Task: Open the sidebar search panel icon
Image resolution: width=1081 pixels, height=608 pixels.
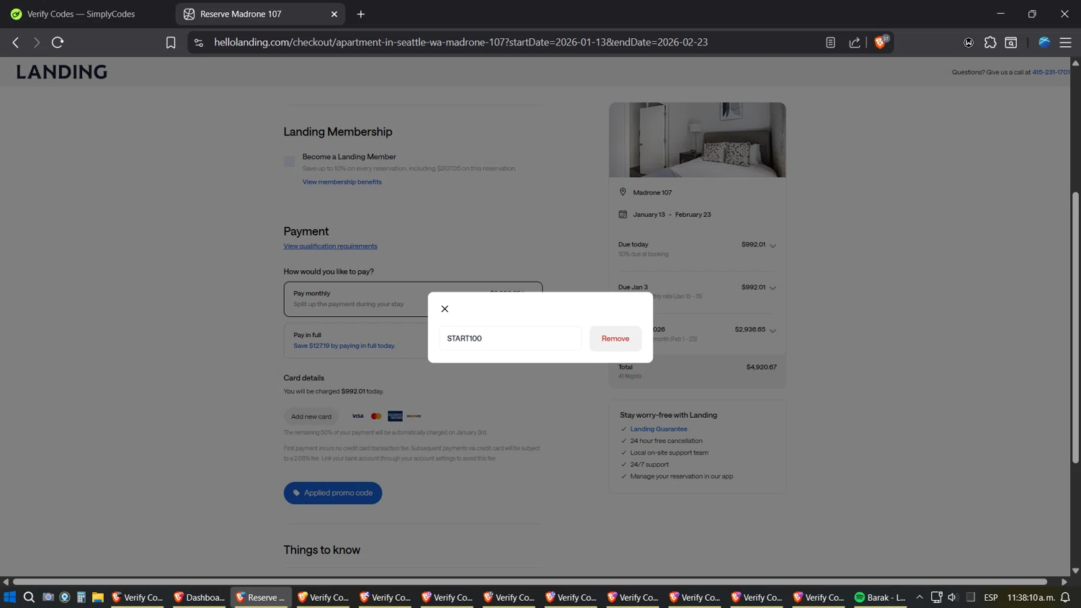Action: point(1011,43)
